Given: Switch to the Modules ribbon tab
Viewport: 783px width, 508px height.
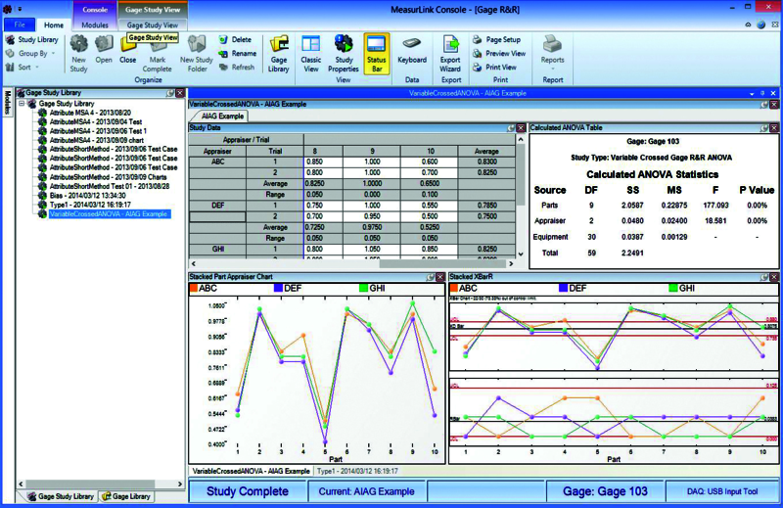Looking at the screenshot, I should 95,25.
